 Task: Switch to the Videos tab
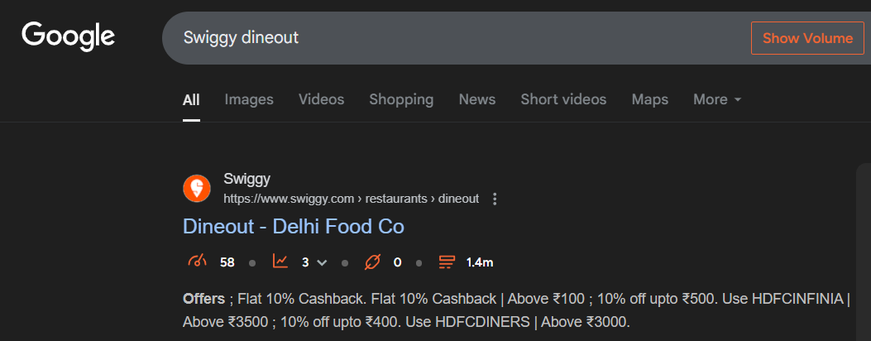point(321,99)
